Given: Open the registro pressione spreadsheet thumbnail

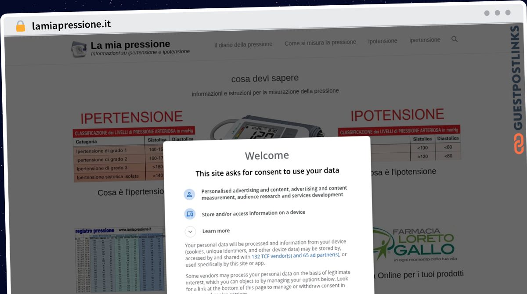Looking at the screenshot, I should tap(119, 260).
